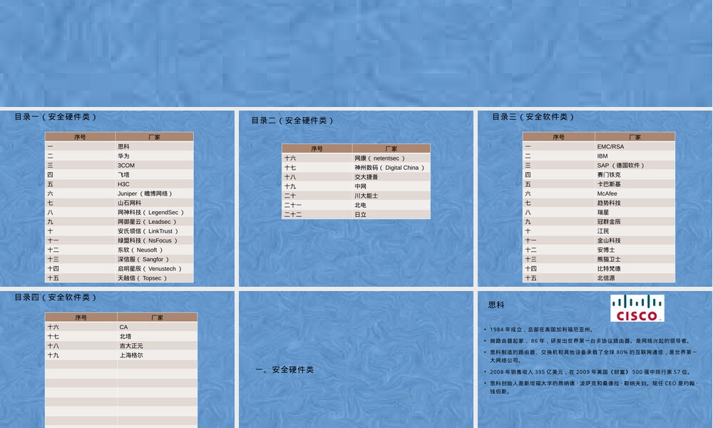Image resolution: width=713 pixels, height=428 pixels.
Task: Select the 天融信（Topsec）cell
Action: [x=154, y=278]
